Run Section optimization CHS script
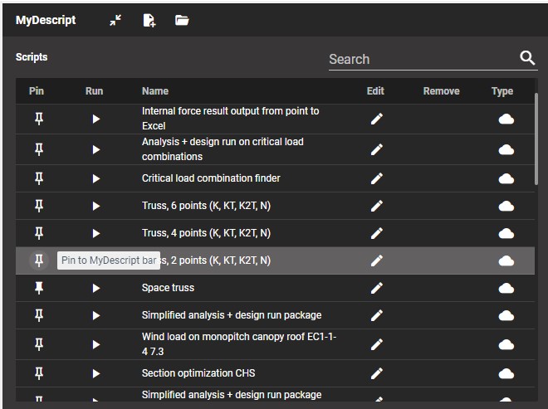The image size is (548, 409). click(x=95, y=373)
